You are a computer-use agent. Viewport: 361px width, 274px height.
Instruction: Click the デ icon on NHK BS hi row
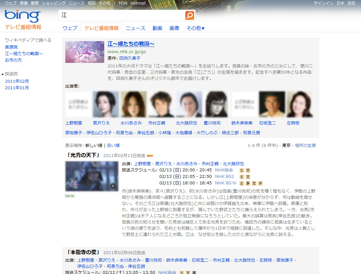pyautogui.click(x=260, y=183)
